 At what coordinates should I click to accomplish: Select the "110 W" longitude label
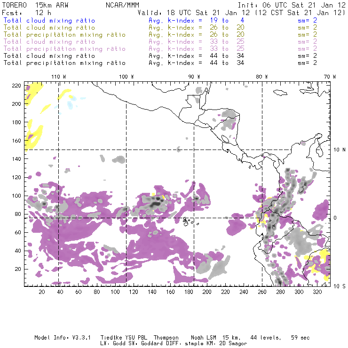point(59,77)
